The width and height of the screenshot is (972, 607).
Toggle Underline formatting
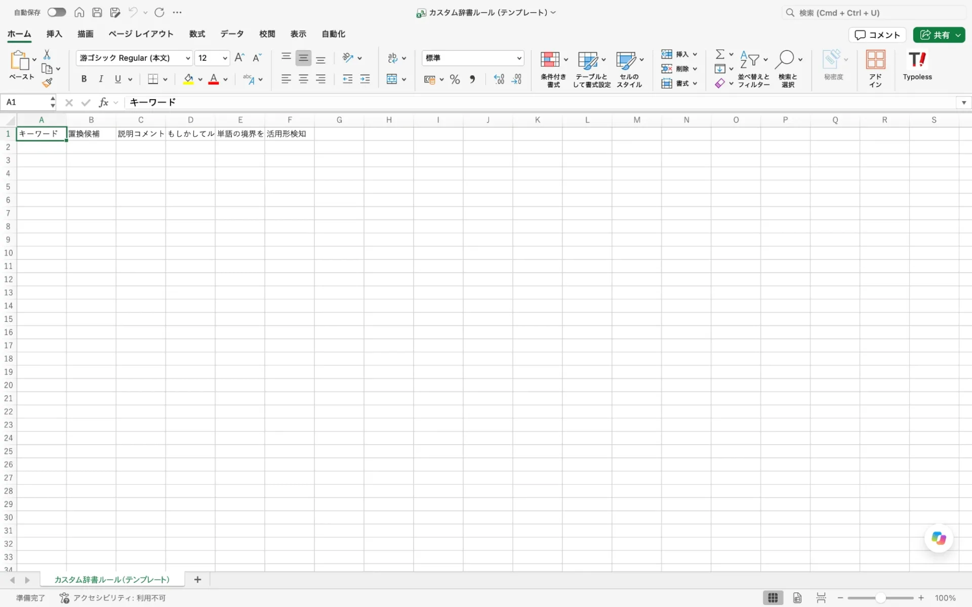[x=118, y=79]
